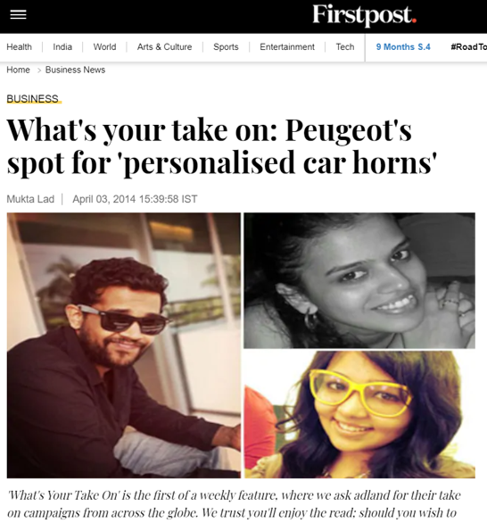Viewport: 487px width, 523px height.
Task: Go to Home via breadcrumb
Action: click(19, 70)
